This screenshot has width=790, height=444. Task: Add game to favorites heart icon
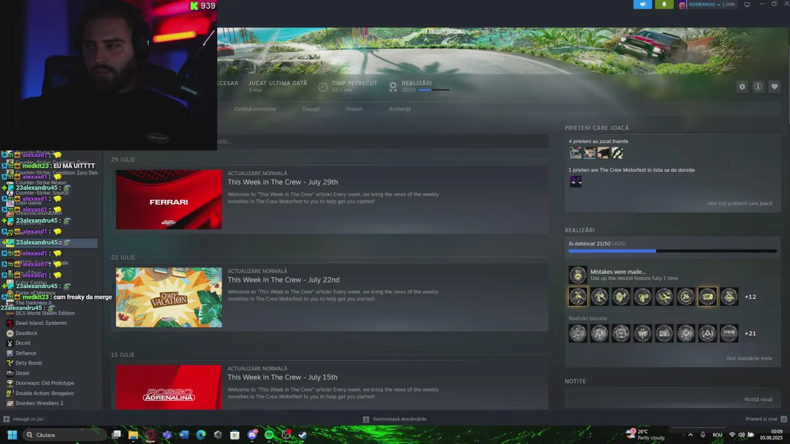[x=775, y=87]
